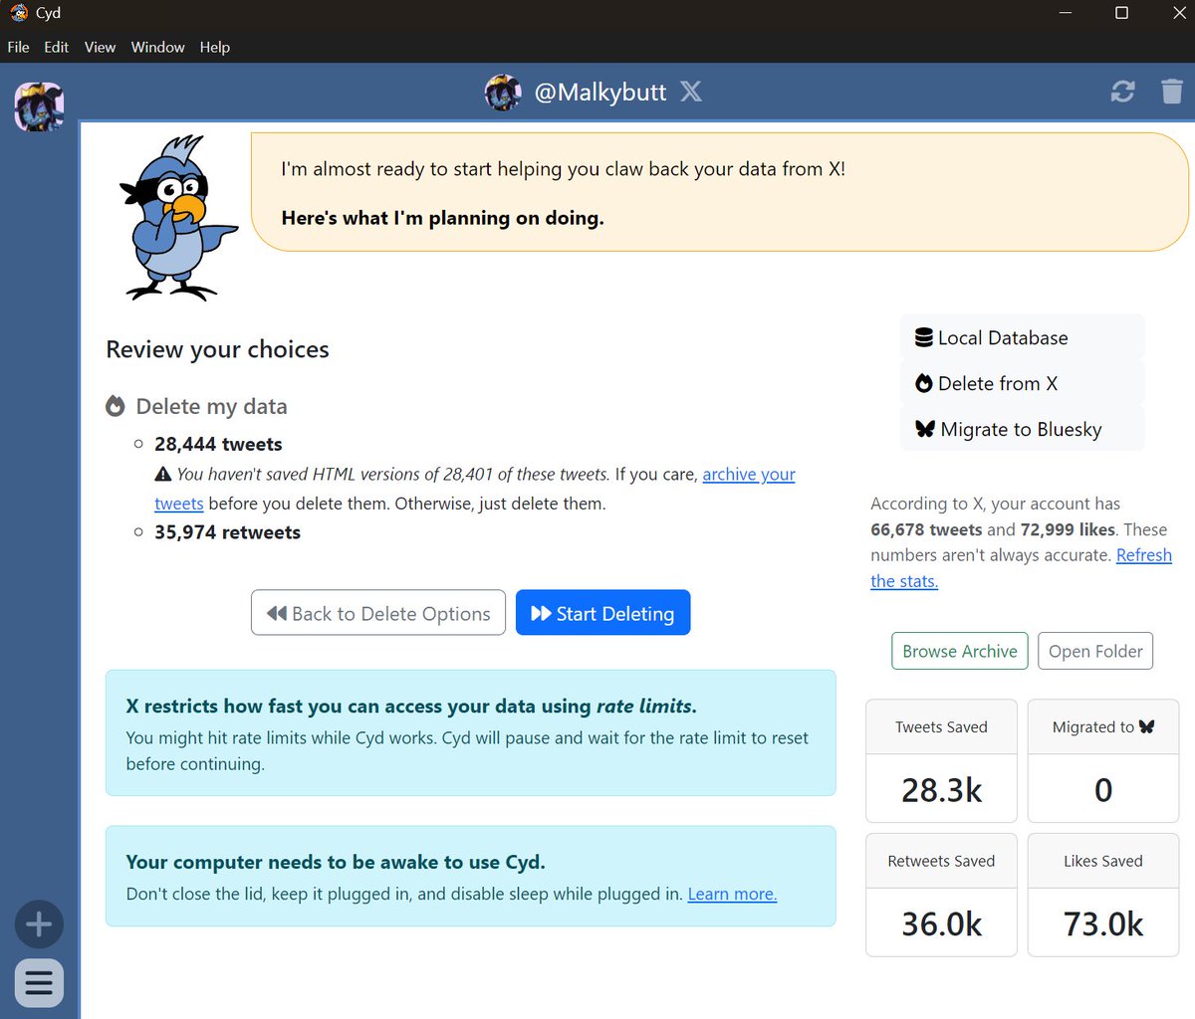1195x1019 pixels.
Task: Click the Browse Archive button
Action: 960,651
